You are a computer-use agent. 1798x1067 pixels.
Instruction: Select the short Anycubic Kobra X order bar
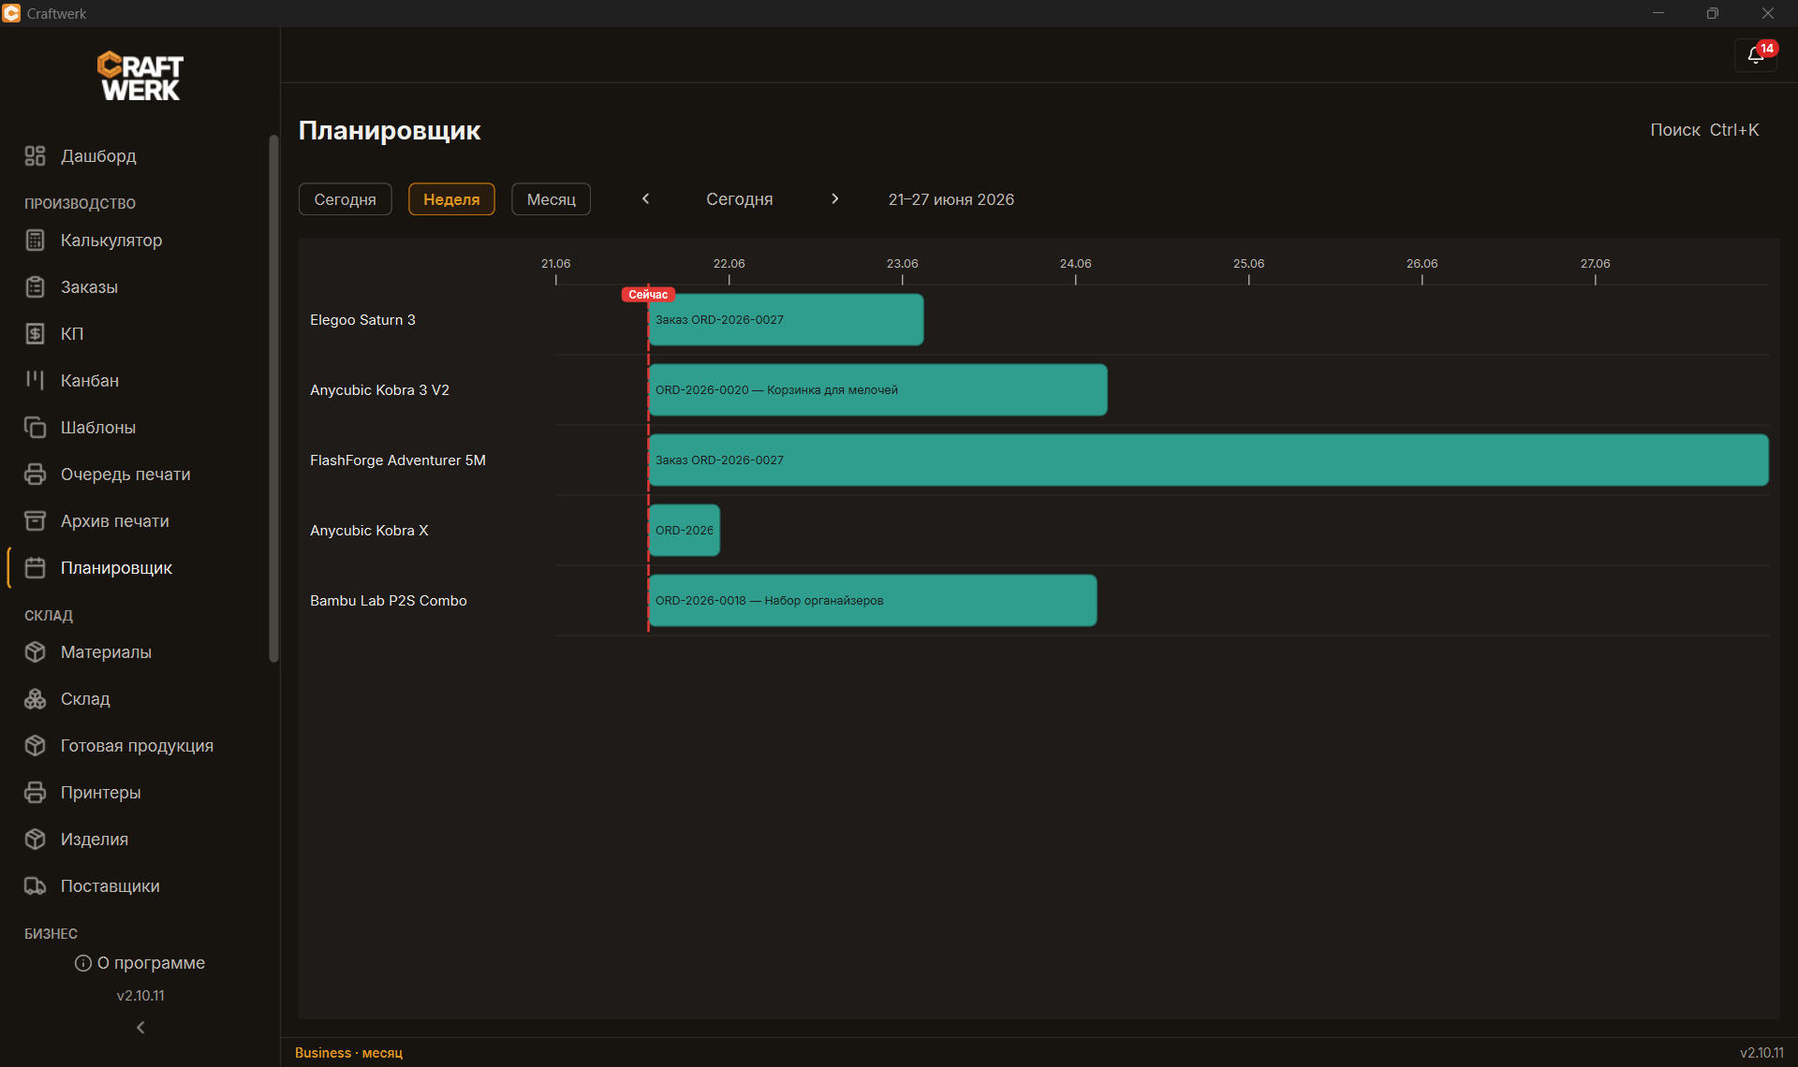tap(684, 531)
